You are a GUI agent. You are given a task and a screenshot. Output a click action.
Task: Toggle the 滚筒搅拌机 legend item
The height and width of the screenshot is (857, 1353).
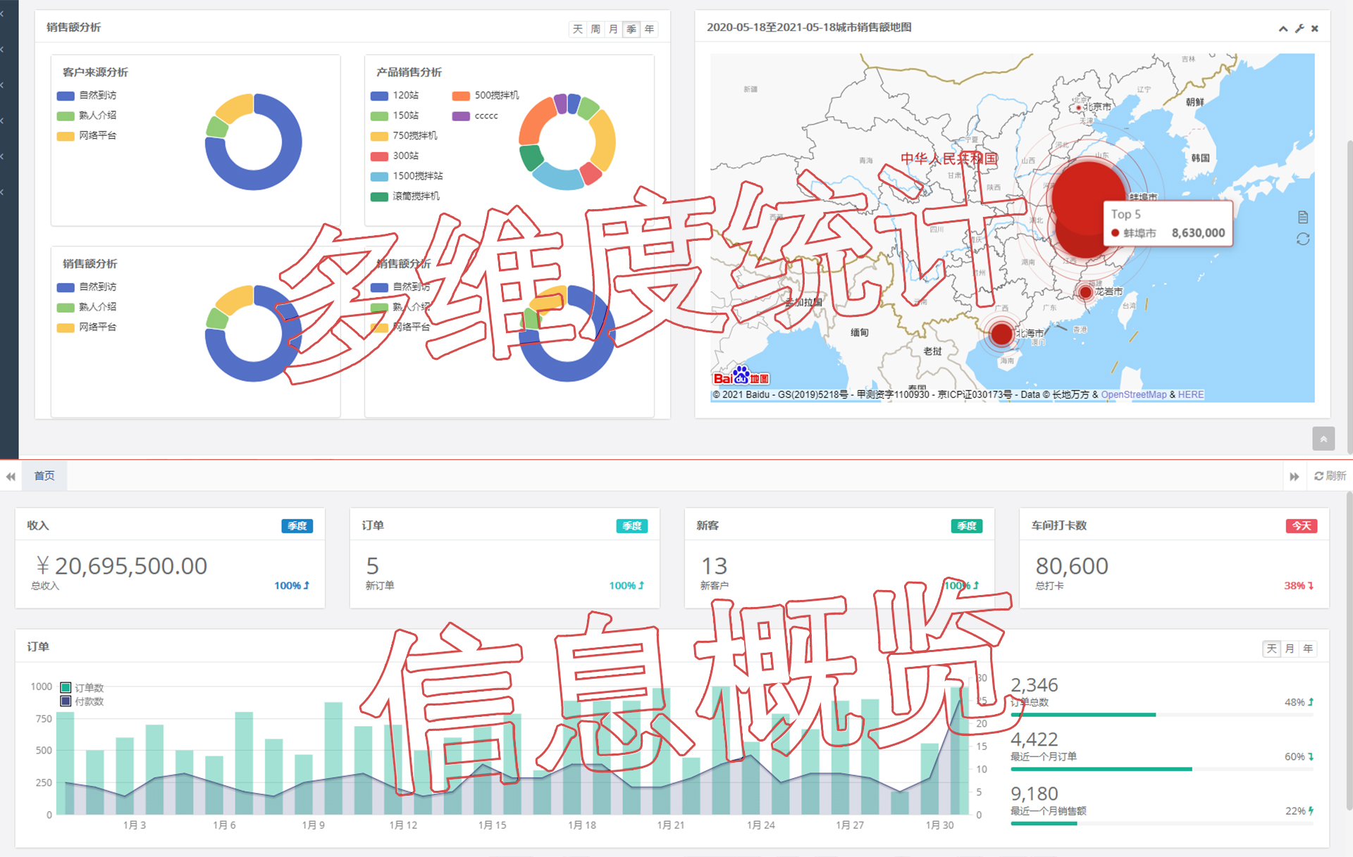pyautogui.click(x=405, y=196)
